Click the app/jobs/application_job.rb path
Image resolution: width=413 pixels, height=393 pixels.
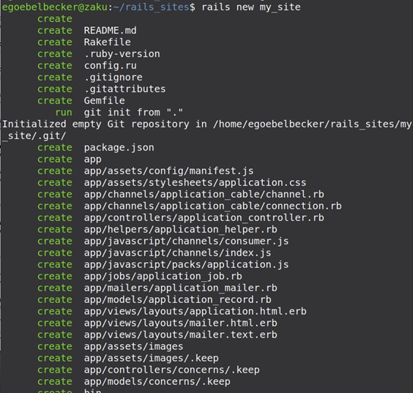click(163, 277)
